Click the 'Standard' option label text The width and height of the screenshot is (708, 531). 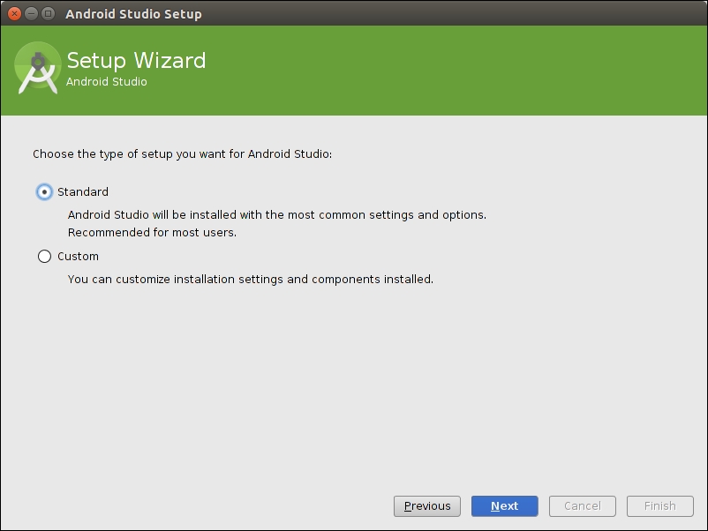[83, 192]
